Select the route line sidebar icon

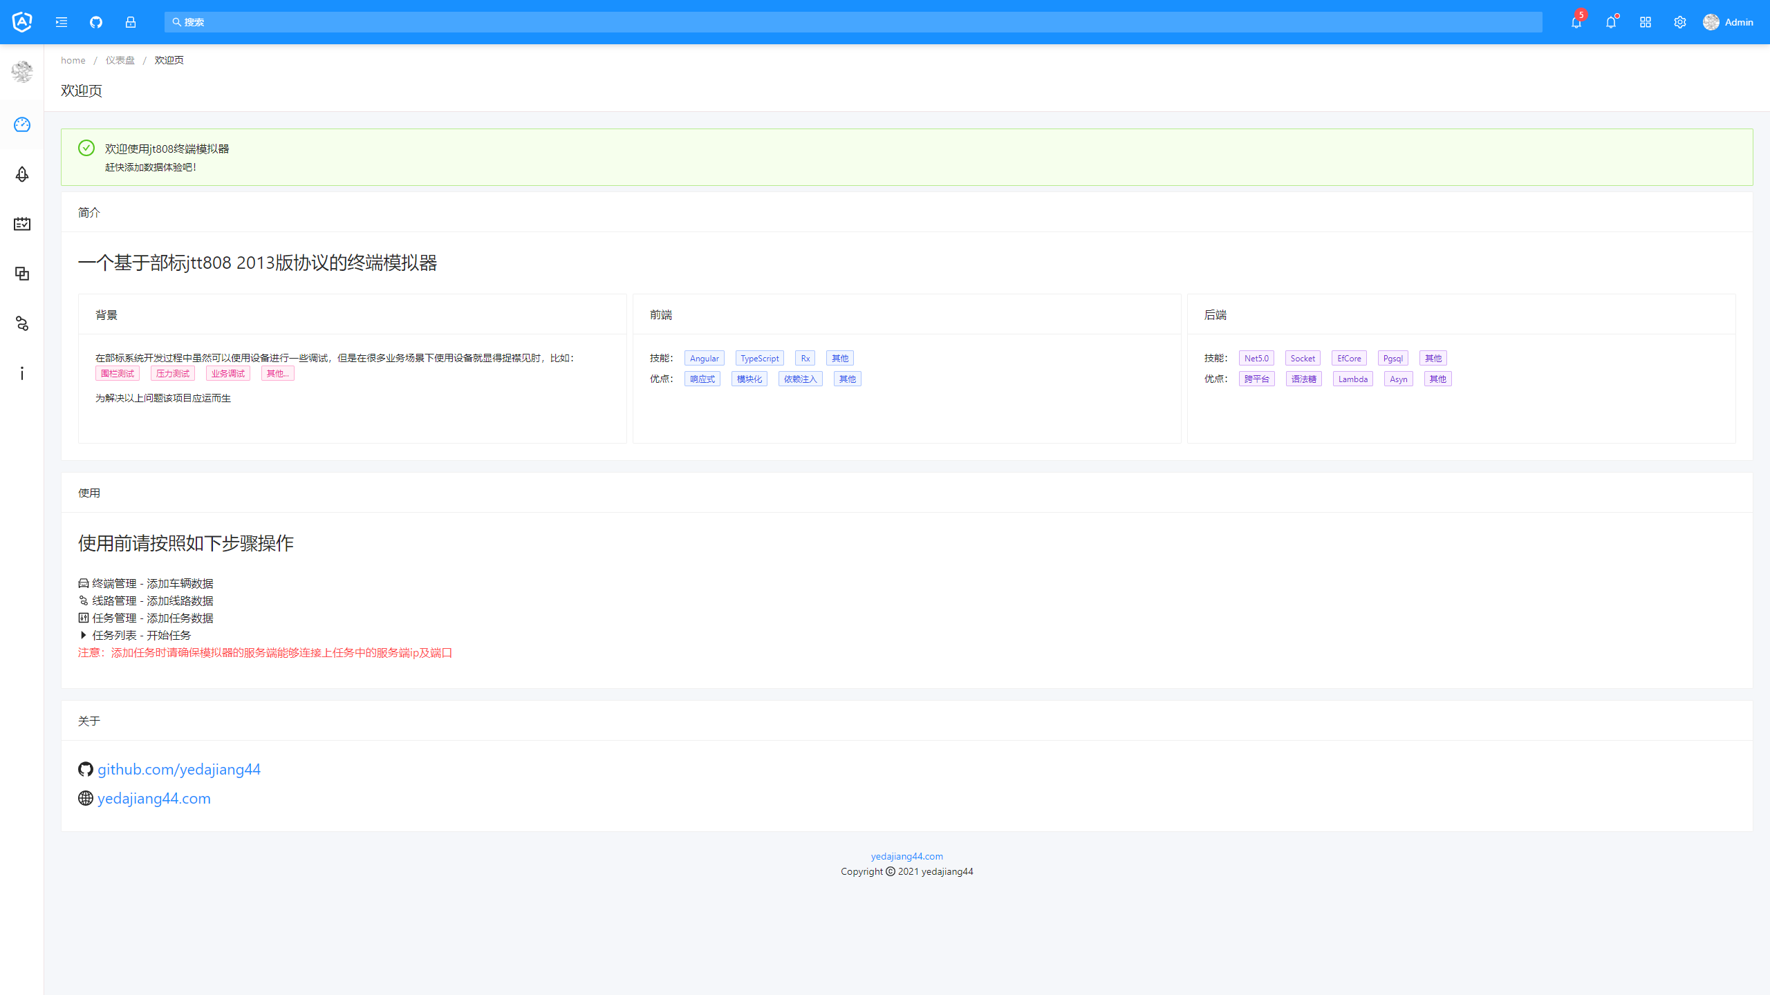pyautogui.click(x=22, y=323)
